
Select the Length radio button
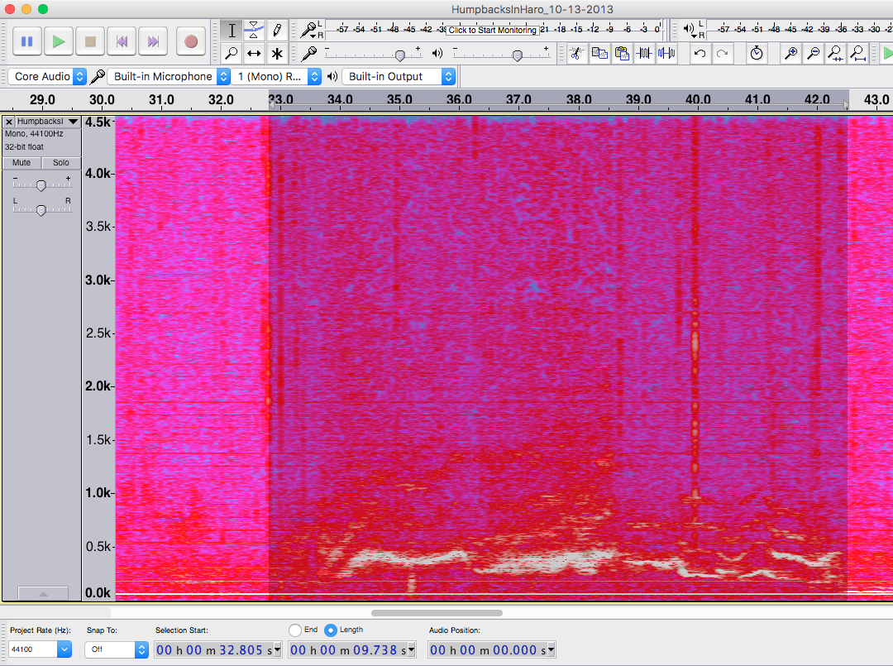331,630
